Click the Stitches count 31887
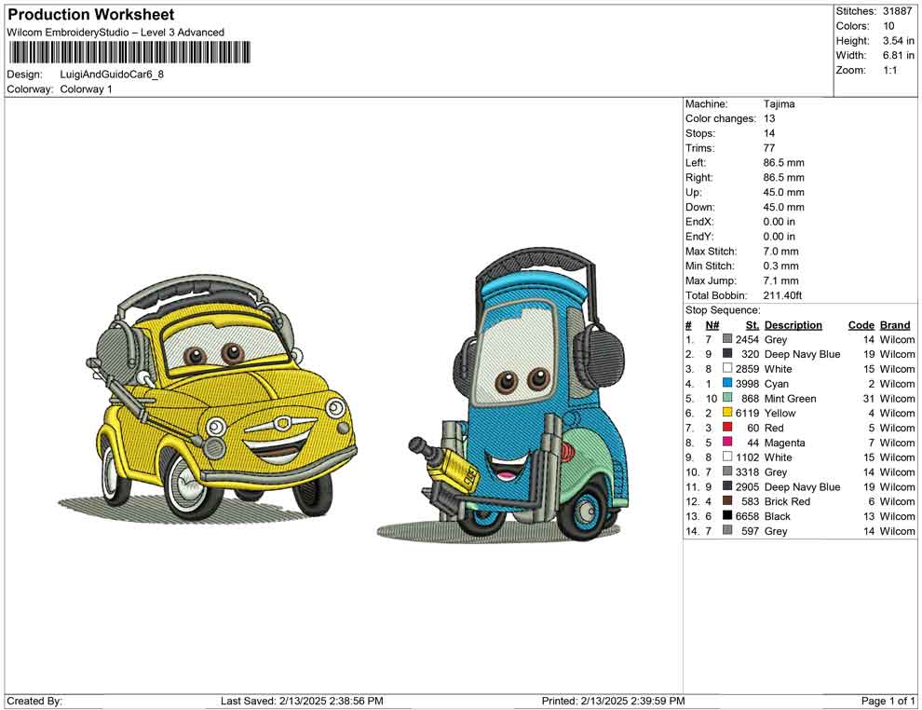922x710 pixels. tap(897, 11)
